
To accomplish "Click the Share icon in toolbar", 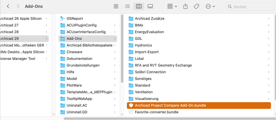I will [x=185, y=6].
